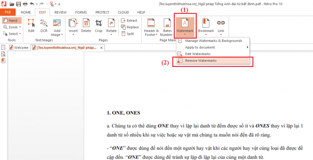The width and height of the screenshot is (313, 160).
Task: Open the Pages panel in the sidebar
Action: tap(3, 47)
